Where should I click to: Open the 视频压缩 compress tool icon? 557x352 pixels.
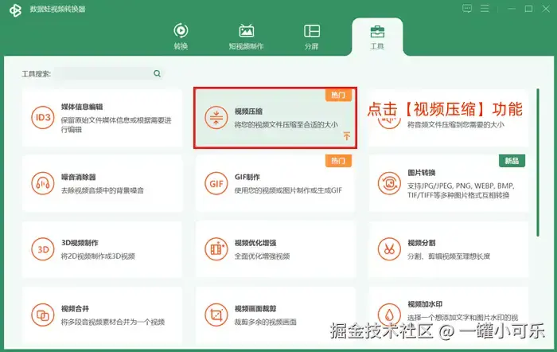click(x=216, y=118)
